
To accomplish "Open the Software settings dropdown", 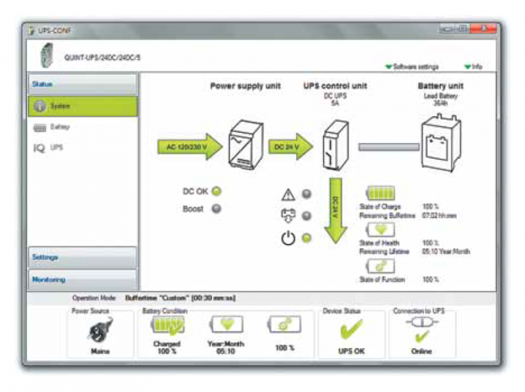I will [x=412, y=67].
